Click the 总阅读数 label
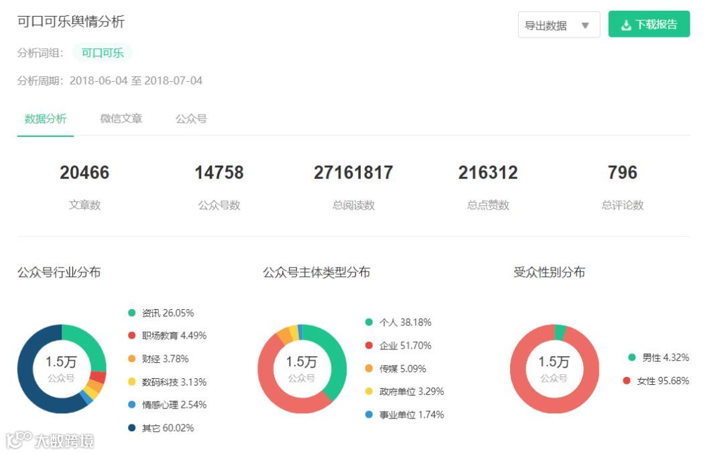This screenshot has height=454, width=724. pyautogui.click(x=353, y=205)
